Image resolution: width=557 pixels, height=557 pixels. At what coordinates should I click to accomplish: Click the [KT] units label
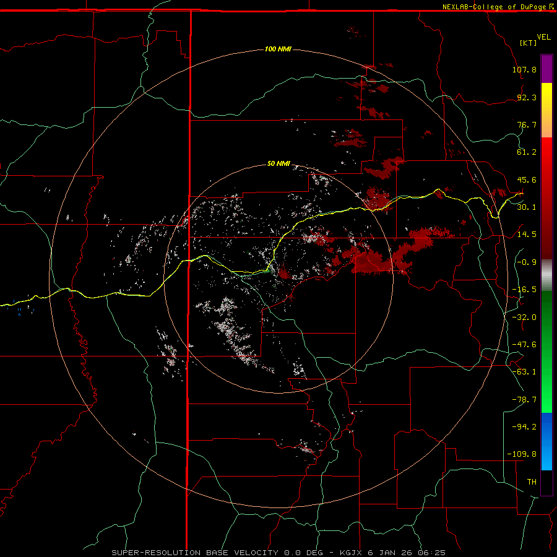point(528,43)
